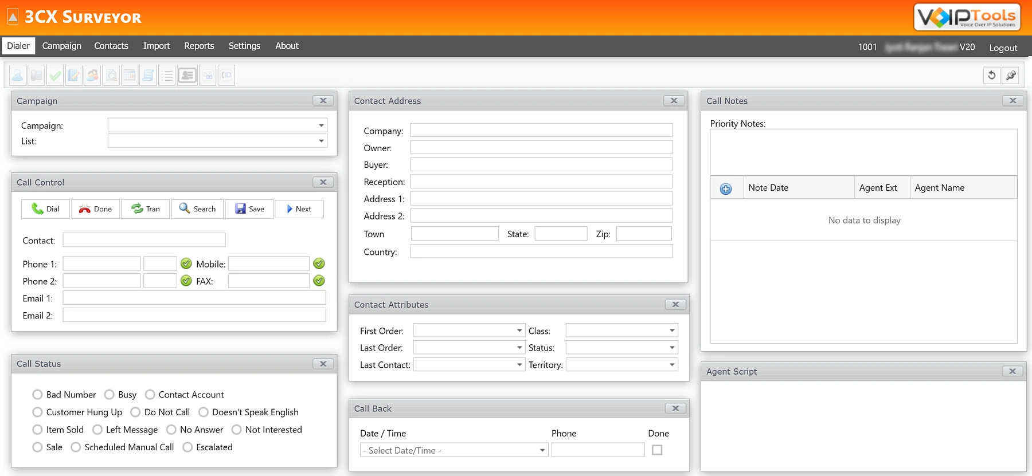
Task: Select the Do Not Call status
Action: click(x=135, y=412)
